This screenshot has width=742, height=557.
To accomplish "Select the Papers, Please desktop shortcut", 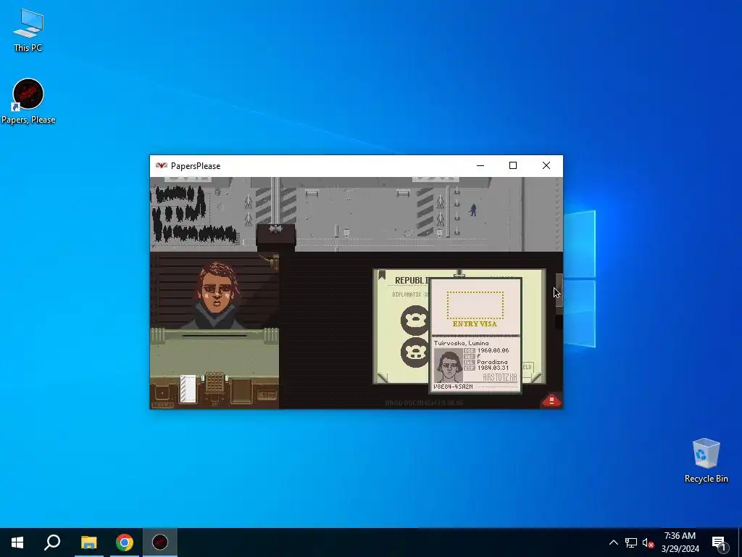I will 28,102.
